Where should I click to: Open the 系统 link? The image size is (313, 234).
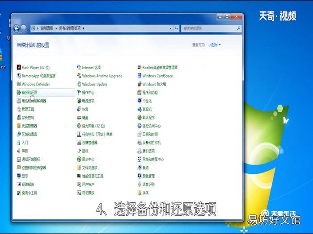pos(145,168)
